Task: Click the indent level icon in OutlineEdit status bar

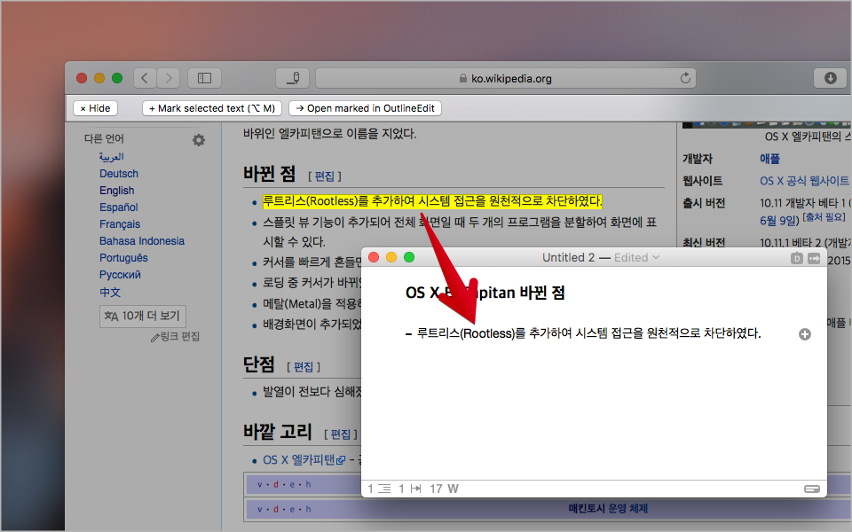Action: click(x=415, y=489)
